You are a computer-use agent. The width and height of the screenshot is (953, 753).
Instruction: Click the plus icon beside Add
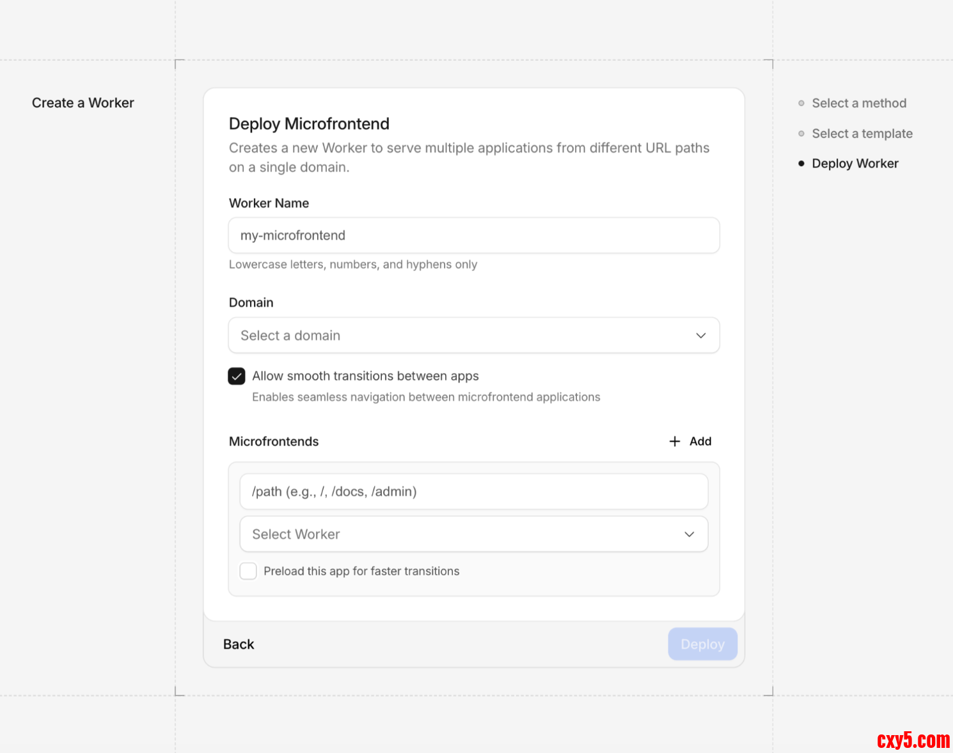(674, 442)
